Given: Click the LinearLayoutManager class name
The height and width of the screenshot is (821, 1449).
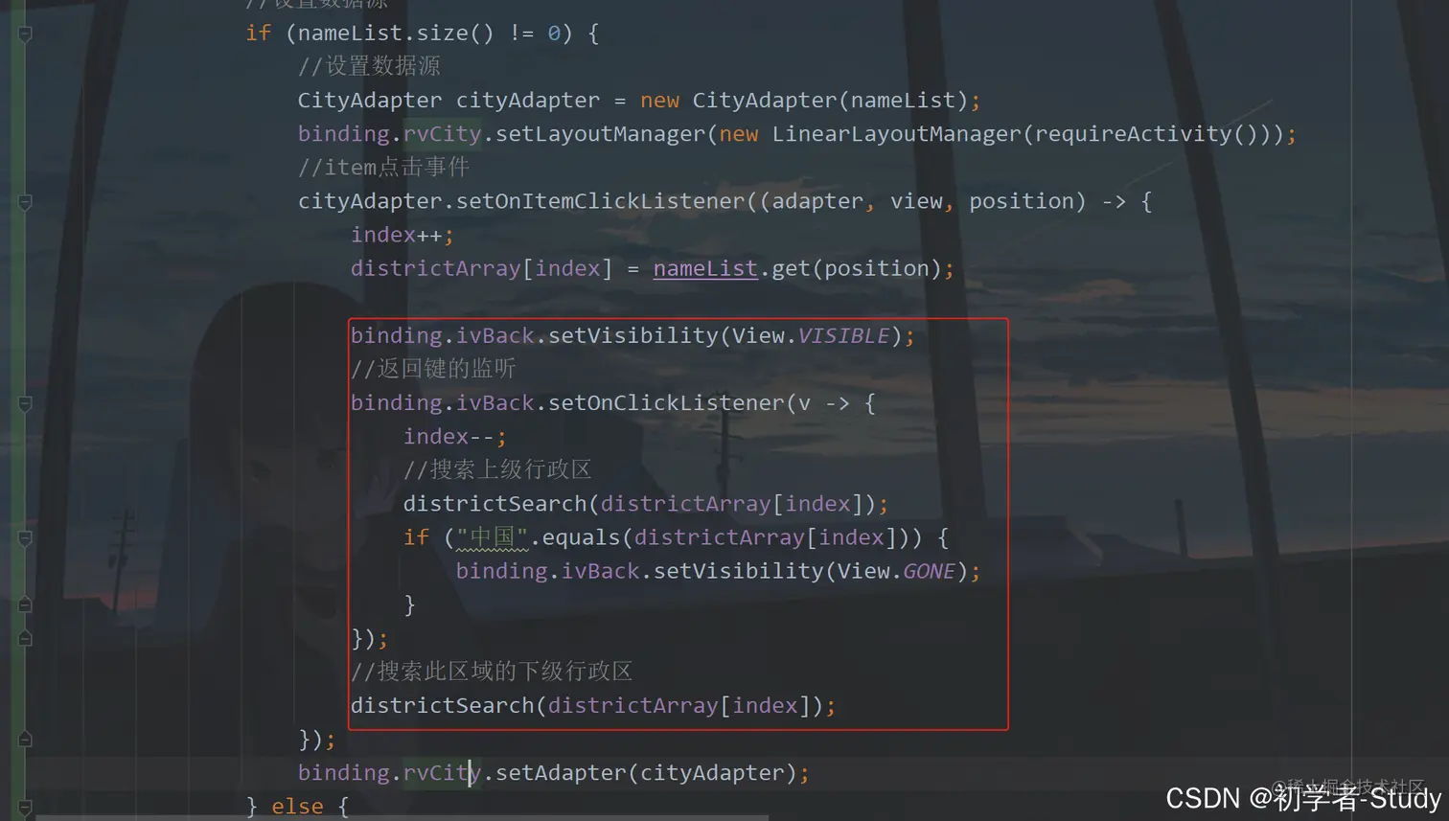Looking at the screenshot, I should tap(897, 134).
